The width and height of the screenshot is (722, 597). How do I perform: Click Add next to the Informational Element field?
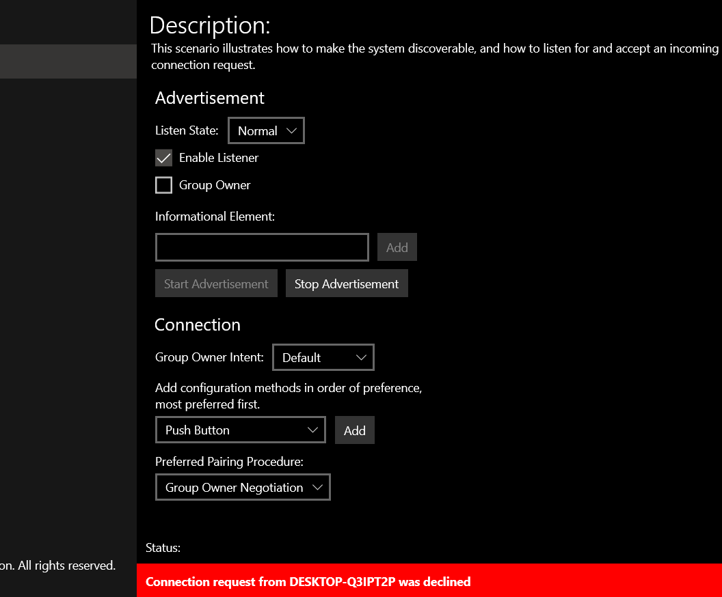(x=397, y=247)
